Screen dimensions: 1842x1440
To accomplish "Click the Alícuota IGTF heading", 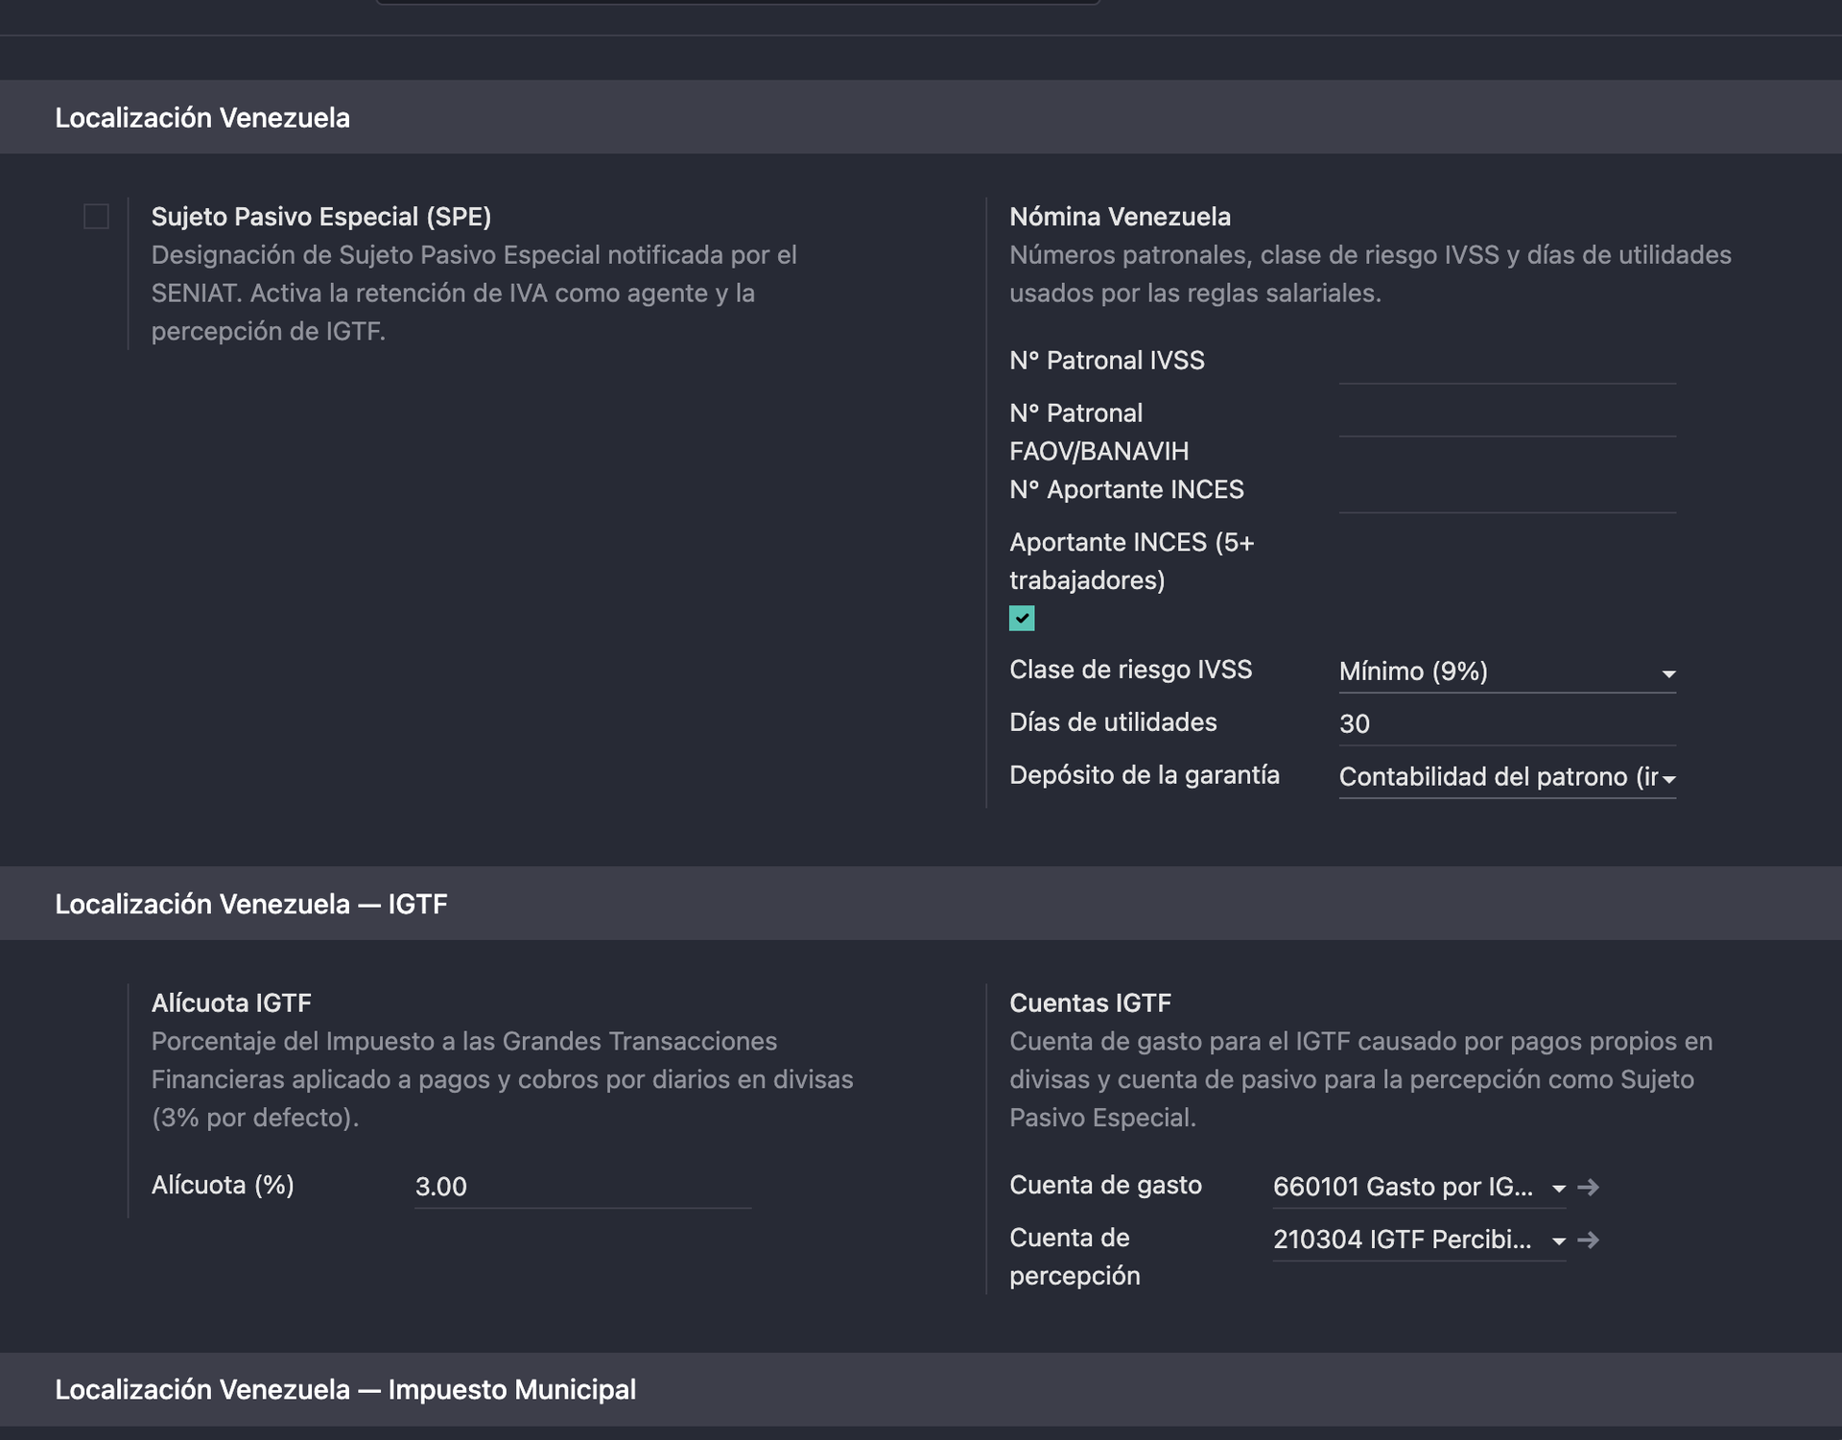I will pos(231,1003).
